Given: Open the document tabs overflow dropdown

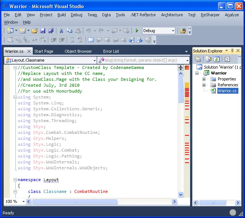Looking at the screenshot, I should (x=186, y=51).
